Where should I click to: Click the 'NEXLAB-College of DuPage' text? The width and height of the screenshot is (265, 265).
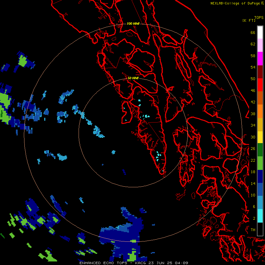click(x=236, y=3)
